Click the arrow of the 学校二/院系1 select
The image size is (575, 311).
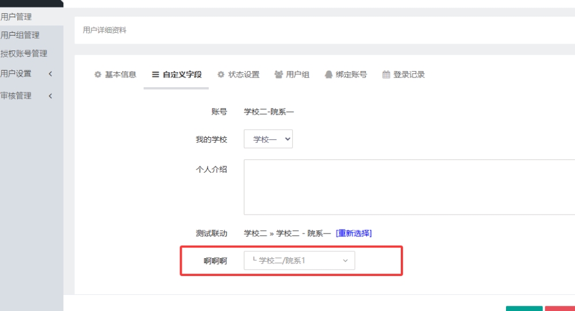coord(345,261)
